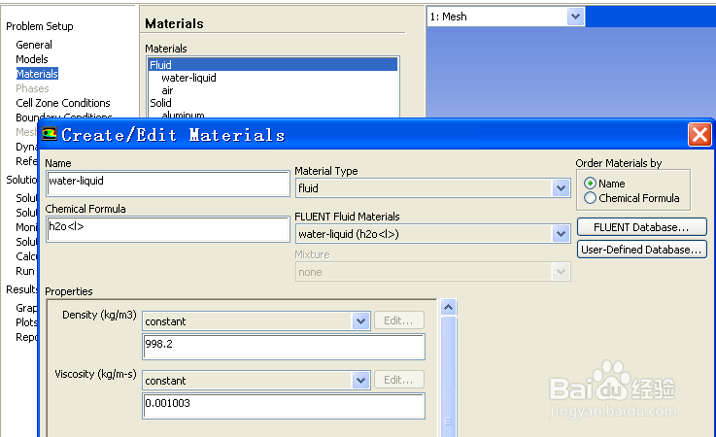This screenshot has width=716, height=437.
Task: Click the Create/Edit Materials dialog title icon
Action: [51, 134]
